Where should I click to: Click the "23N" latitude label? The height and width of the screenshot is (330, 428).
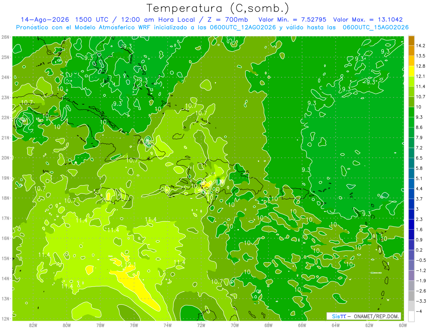(5, 97)
